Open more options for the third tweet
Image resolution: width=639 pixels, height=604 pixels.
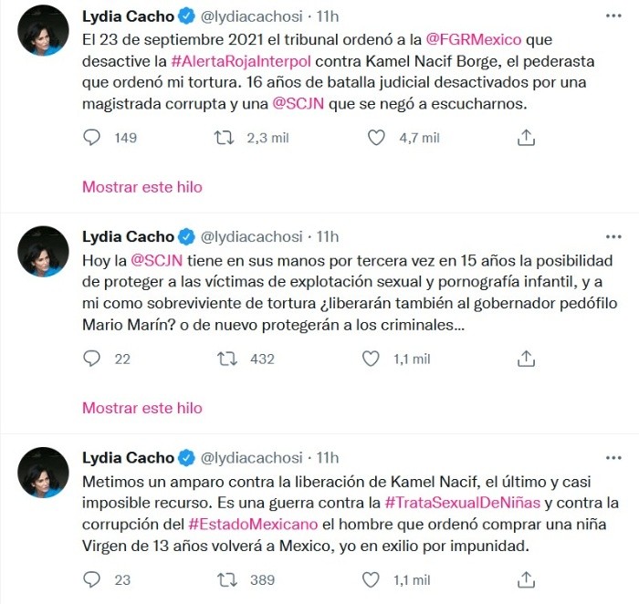(x=610, y=457)
